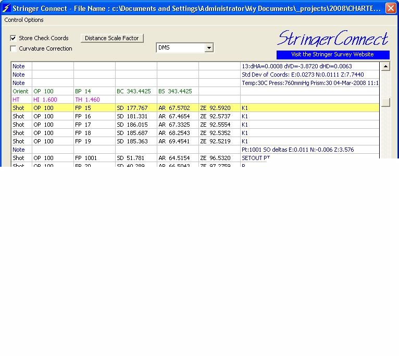Click the AR 67.4654 cell
The image size is (399, 356).
click(178, 116)
